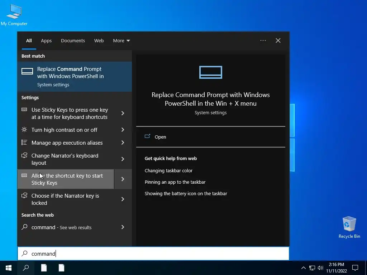Open Change Narrator's keyboard layout result
The image size is (367, 275).
pos(66,159)
